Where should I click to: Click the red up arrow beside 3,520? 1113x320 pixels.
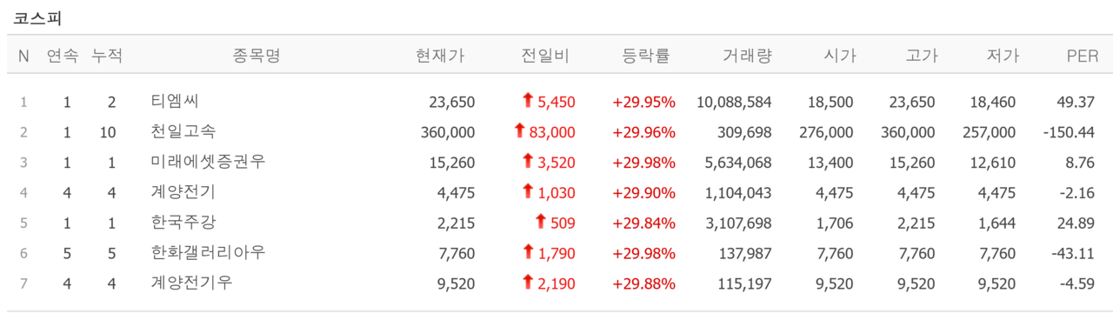point(527,161)
